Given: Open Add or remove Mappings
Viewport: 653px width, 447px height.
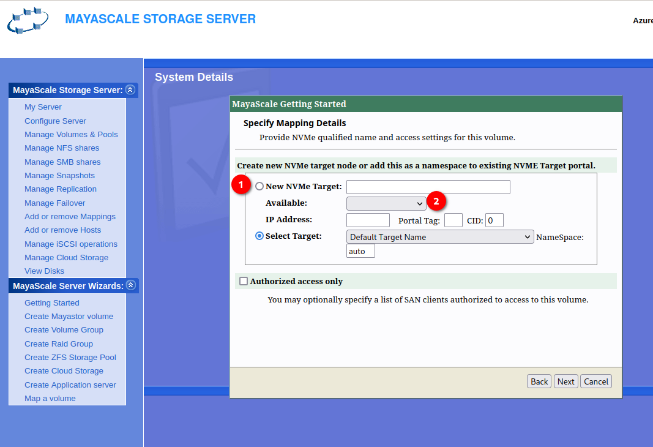Looking at the screenshot, I should pyautogui.click(x=70, y=216).
